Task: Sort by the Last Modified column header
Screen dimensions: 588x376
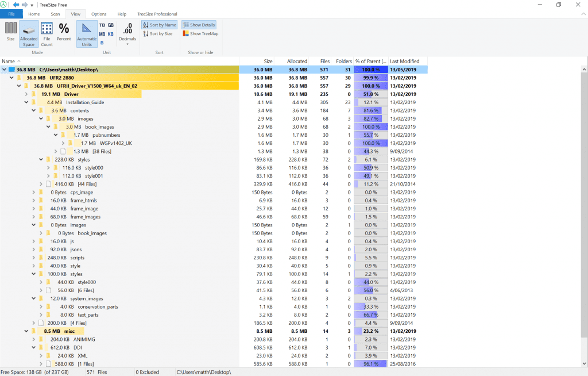Action: 407,61
